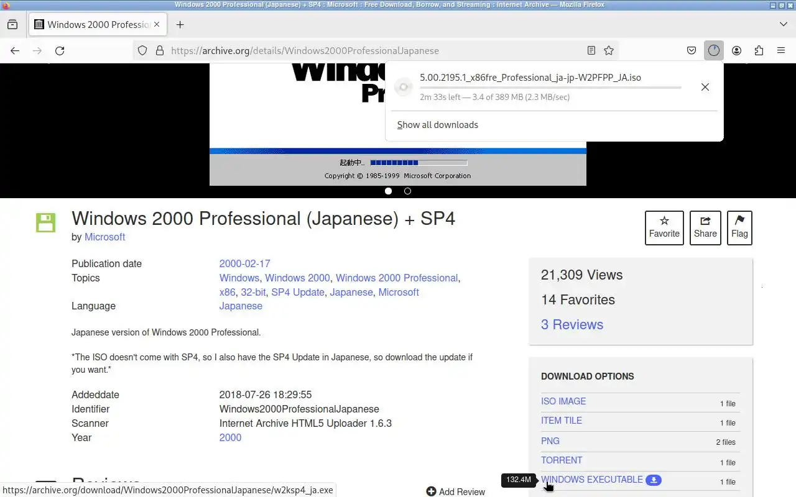
Task: Download the ITEM TILE option
Action: click(562, 421)
